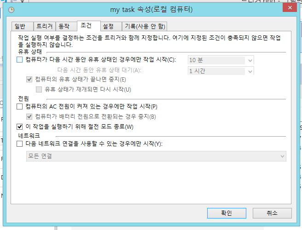Image resolution: width=302 pixels, height=230 pixels.
Task: Select the 동작 tab
Action: (x=65, y=26)
